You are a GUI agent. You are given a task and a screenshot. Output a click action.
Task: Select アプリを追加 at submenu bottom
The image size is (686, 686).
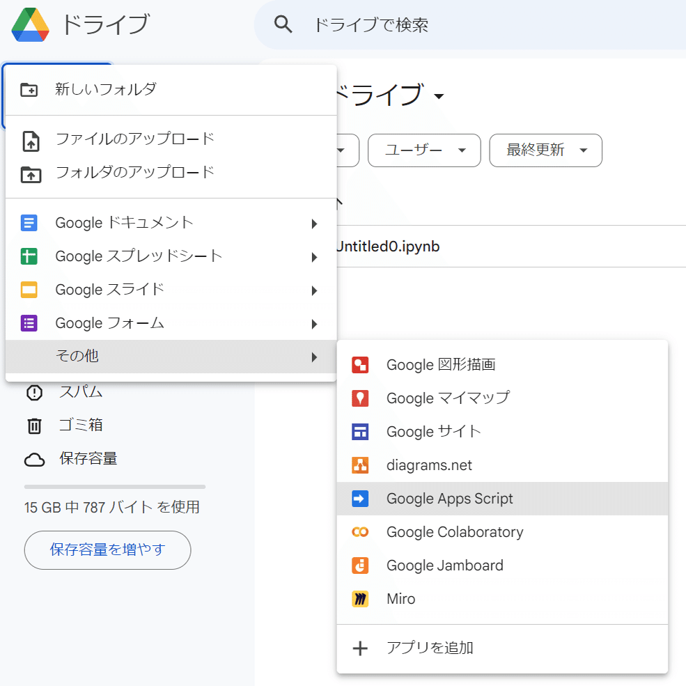[x=502, y=648]
